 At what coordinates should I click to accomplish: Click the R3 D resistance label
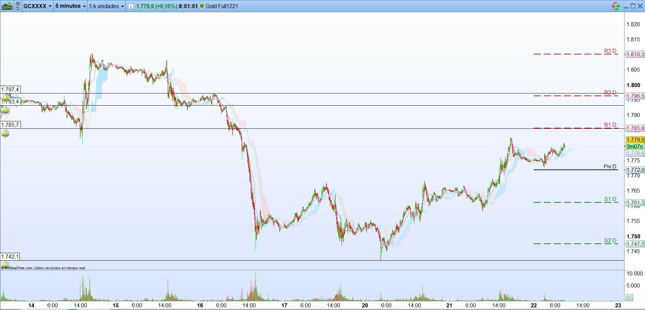610,51
